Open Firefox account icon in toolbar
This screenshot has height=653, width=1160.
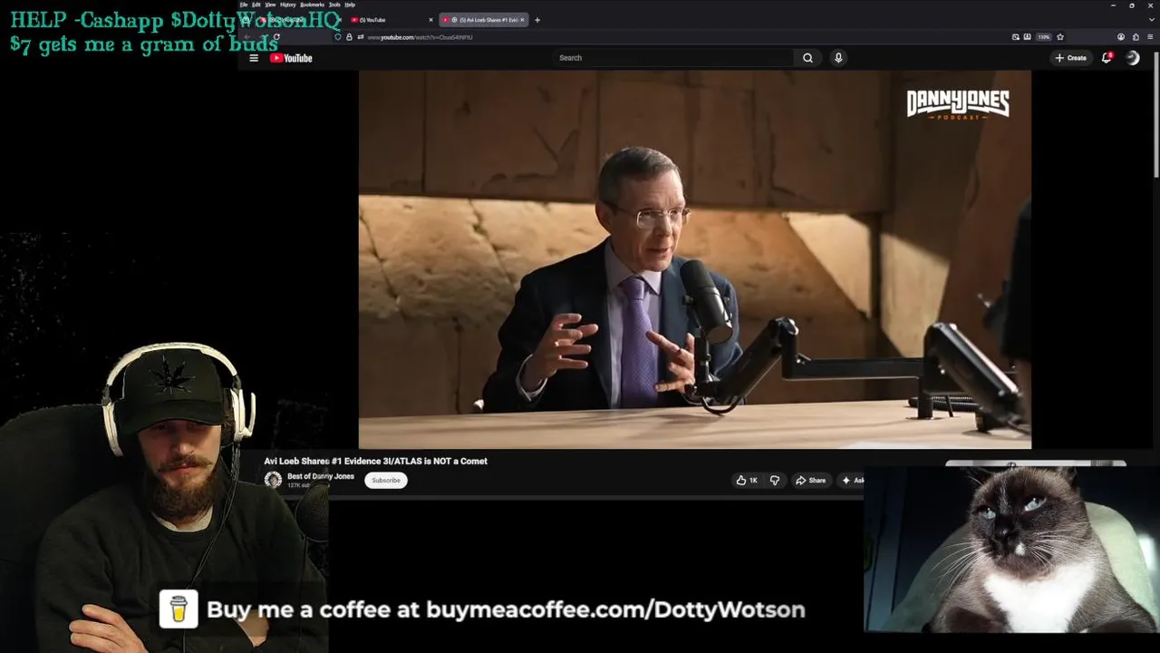coord(1121,37)
